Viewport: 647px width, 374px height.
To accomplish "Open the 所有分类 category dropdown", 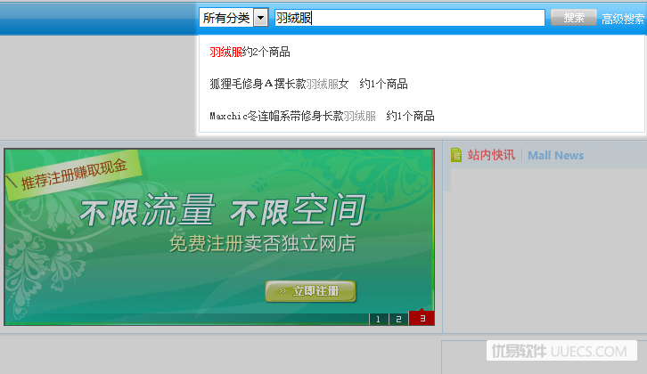I will pos(233,18).
